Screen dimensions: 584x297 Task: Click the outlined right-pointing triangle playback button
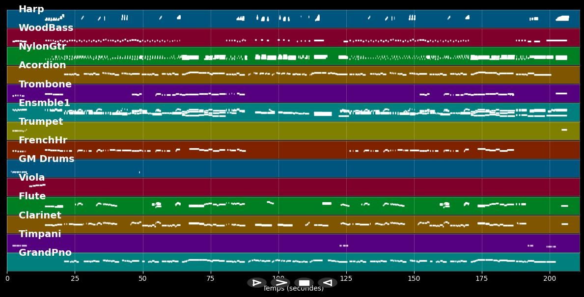[x=256, y=283]
